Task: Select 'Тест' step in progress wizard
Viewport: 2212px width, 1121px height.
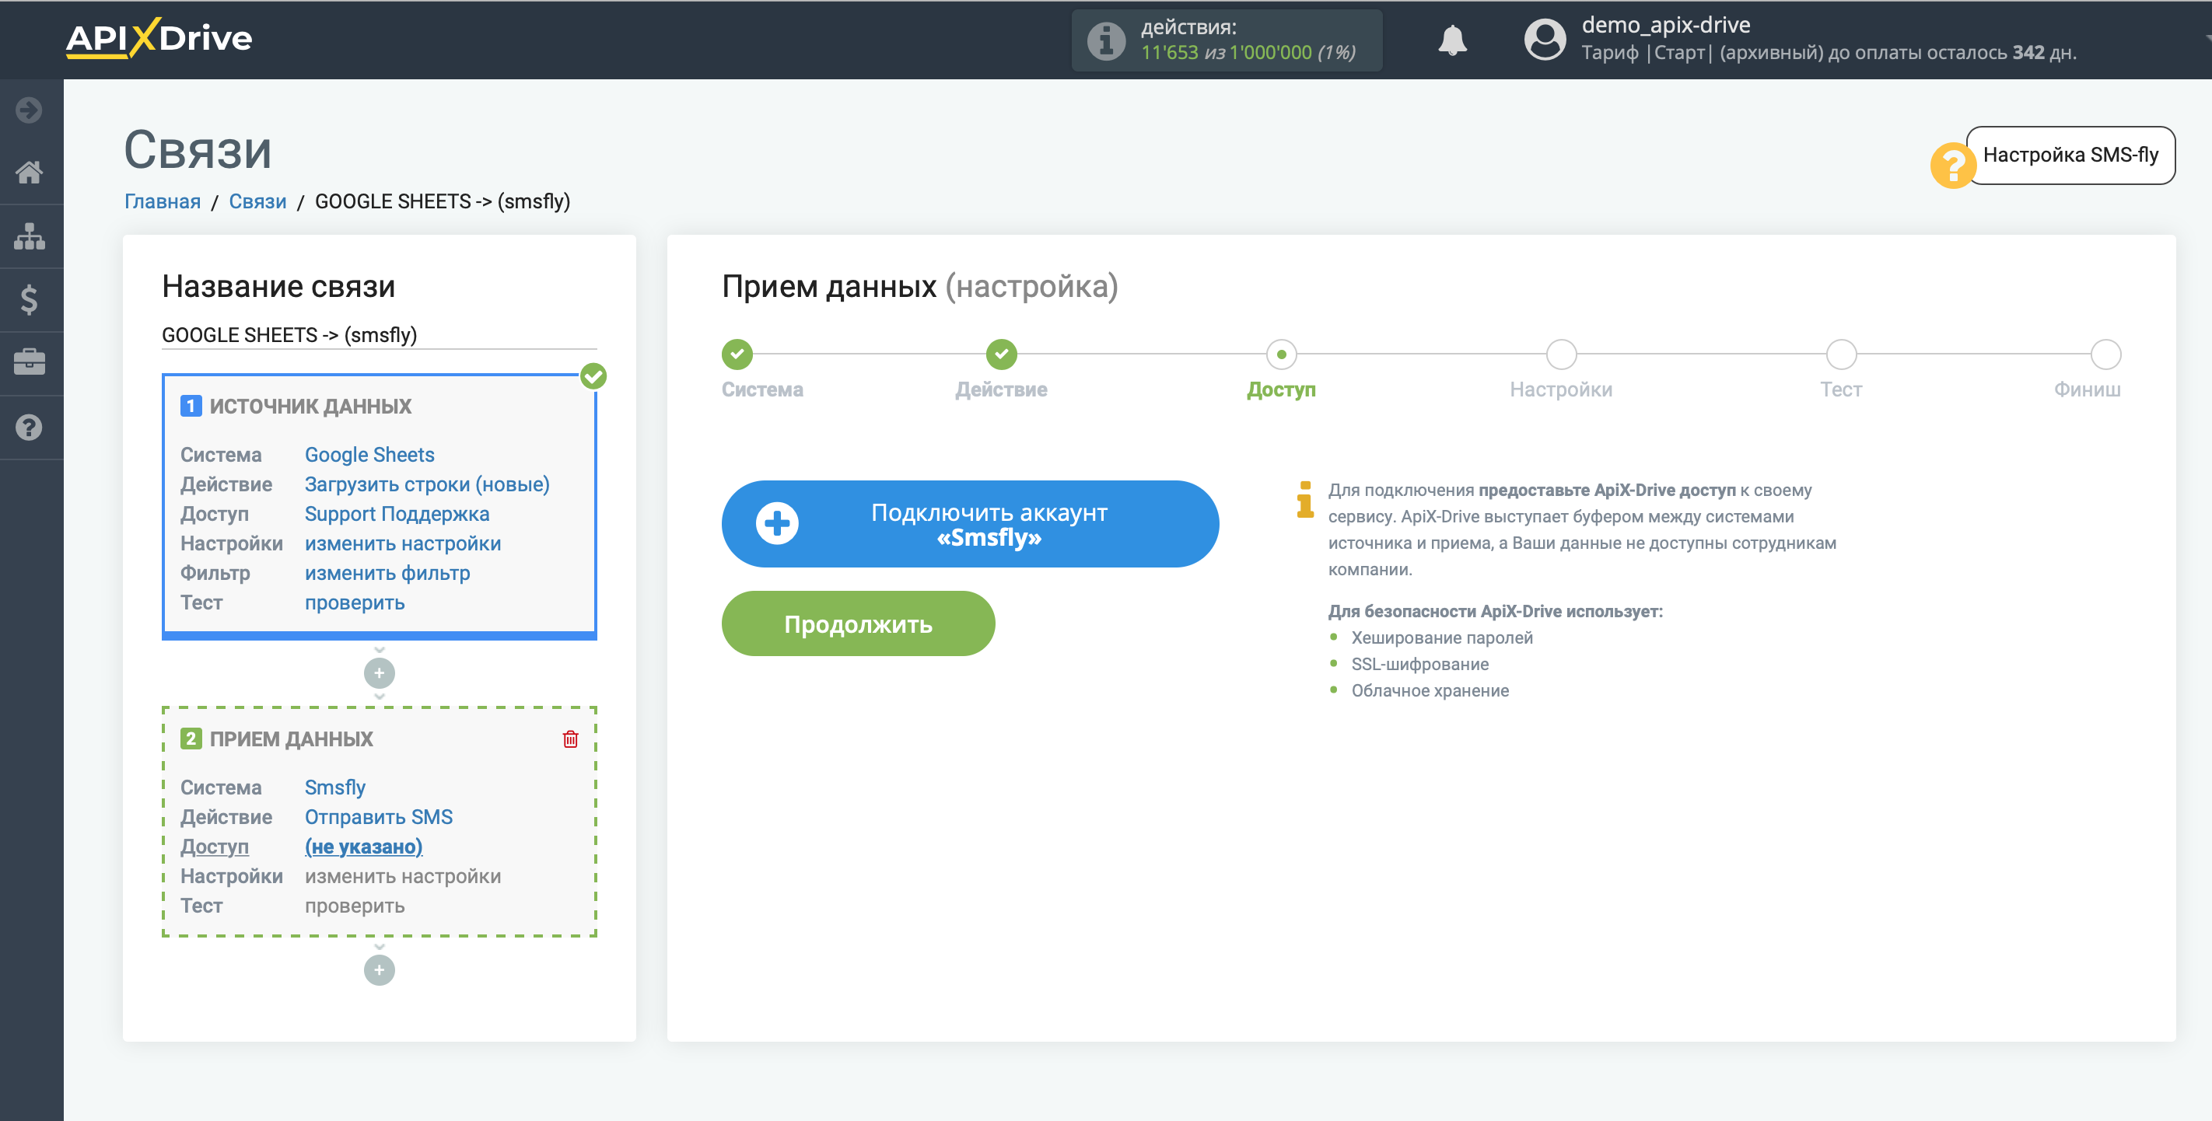Action: pyautogui.click(x=1841, y=354)
